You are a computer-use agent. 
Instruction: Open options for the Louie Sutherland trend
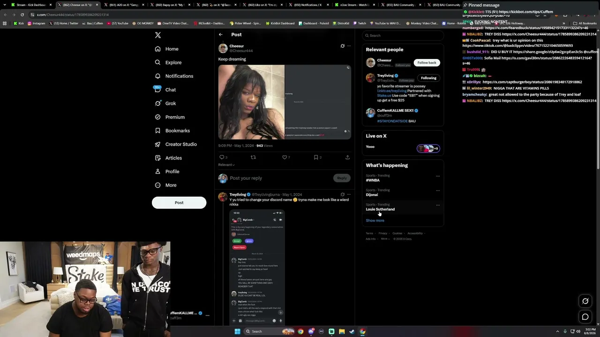[x=438, y=205]
